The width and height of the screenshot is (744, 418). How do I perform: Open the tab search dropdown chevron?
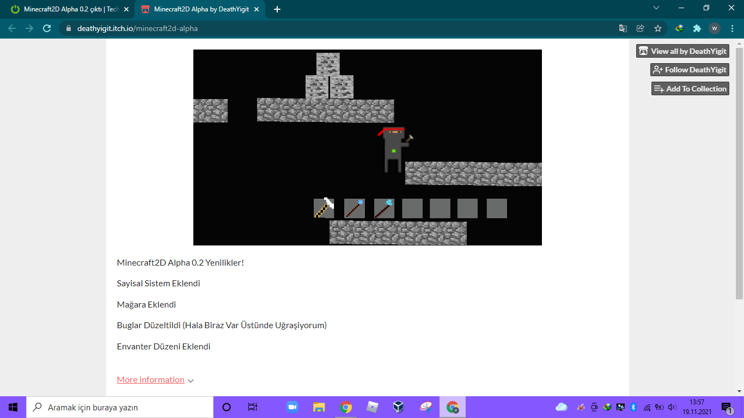[656, 8]
